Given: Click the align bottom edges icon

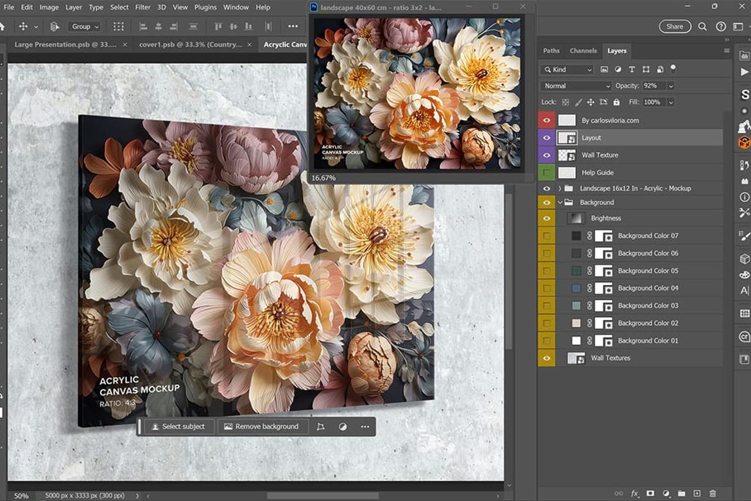Looking at the screenshot, I should coord(248,26).
